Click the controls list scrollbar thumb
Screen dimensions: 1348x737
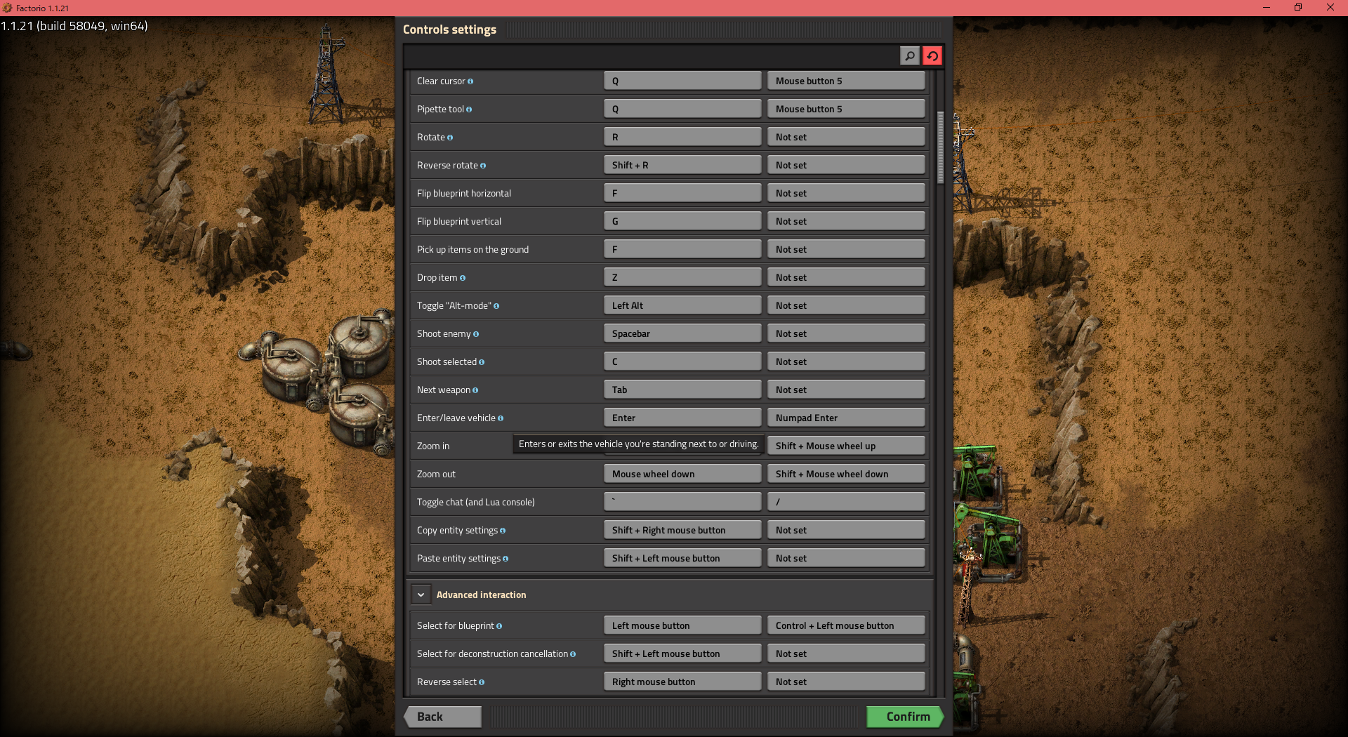pos(941,146)
